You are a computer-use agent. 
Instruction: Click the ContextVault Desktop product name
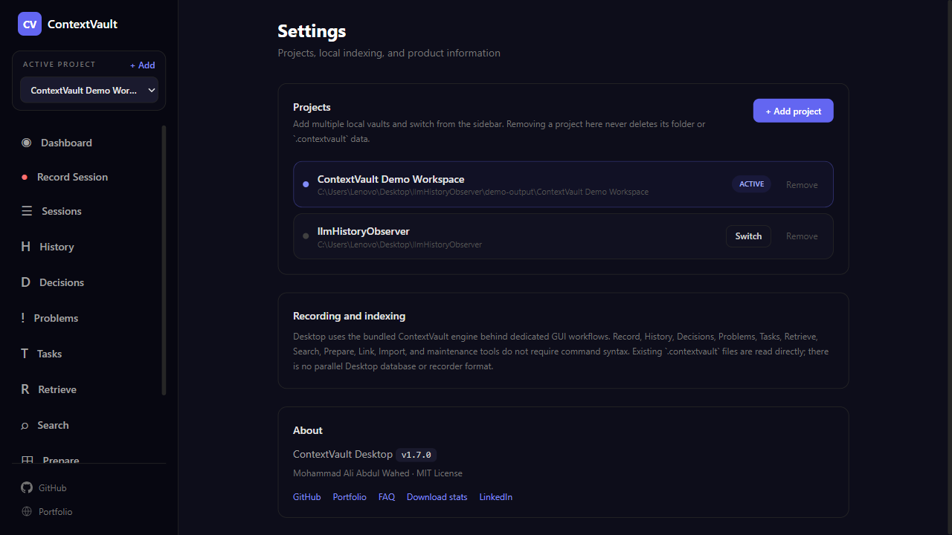tap(343, 454)
